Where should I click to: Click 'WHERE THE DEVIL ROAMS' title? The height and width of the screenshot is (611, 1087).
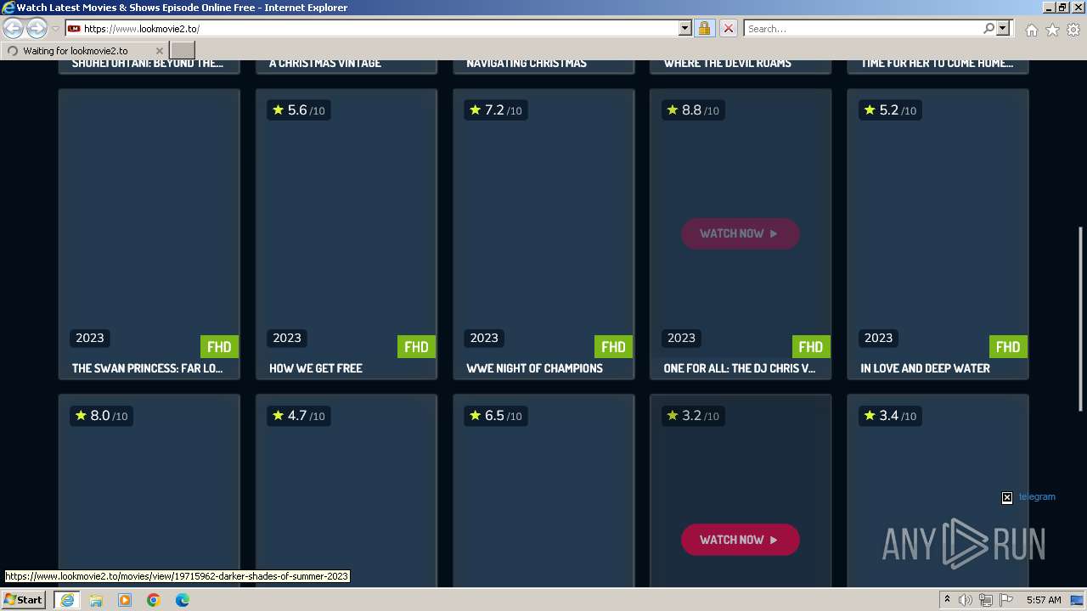728,63
